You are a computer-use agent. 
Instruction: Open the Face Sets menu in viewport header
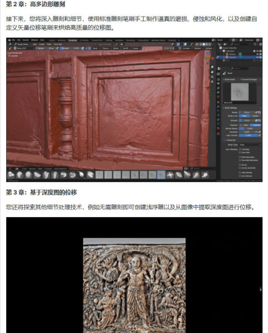pos(58,44)
